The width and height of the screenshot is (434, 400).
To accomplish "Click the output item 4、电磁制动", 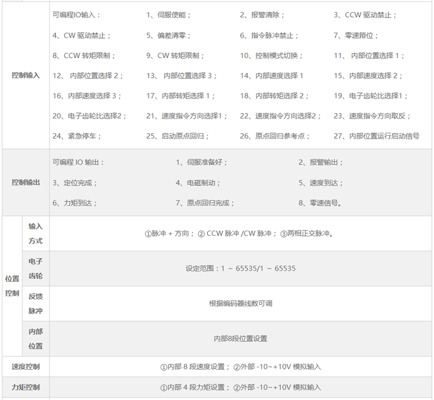I will click(198, 183).
